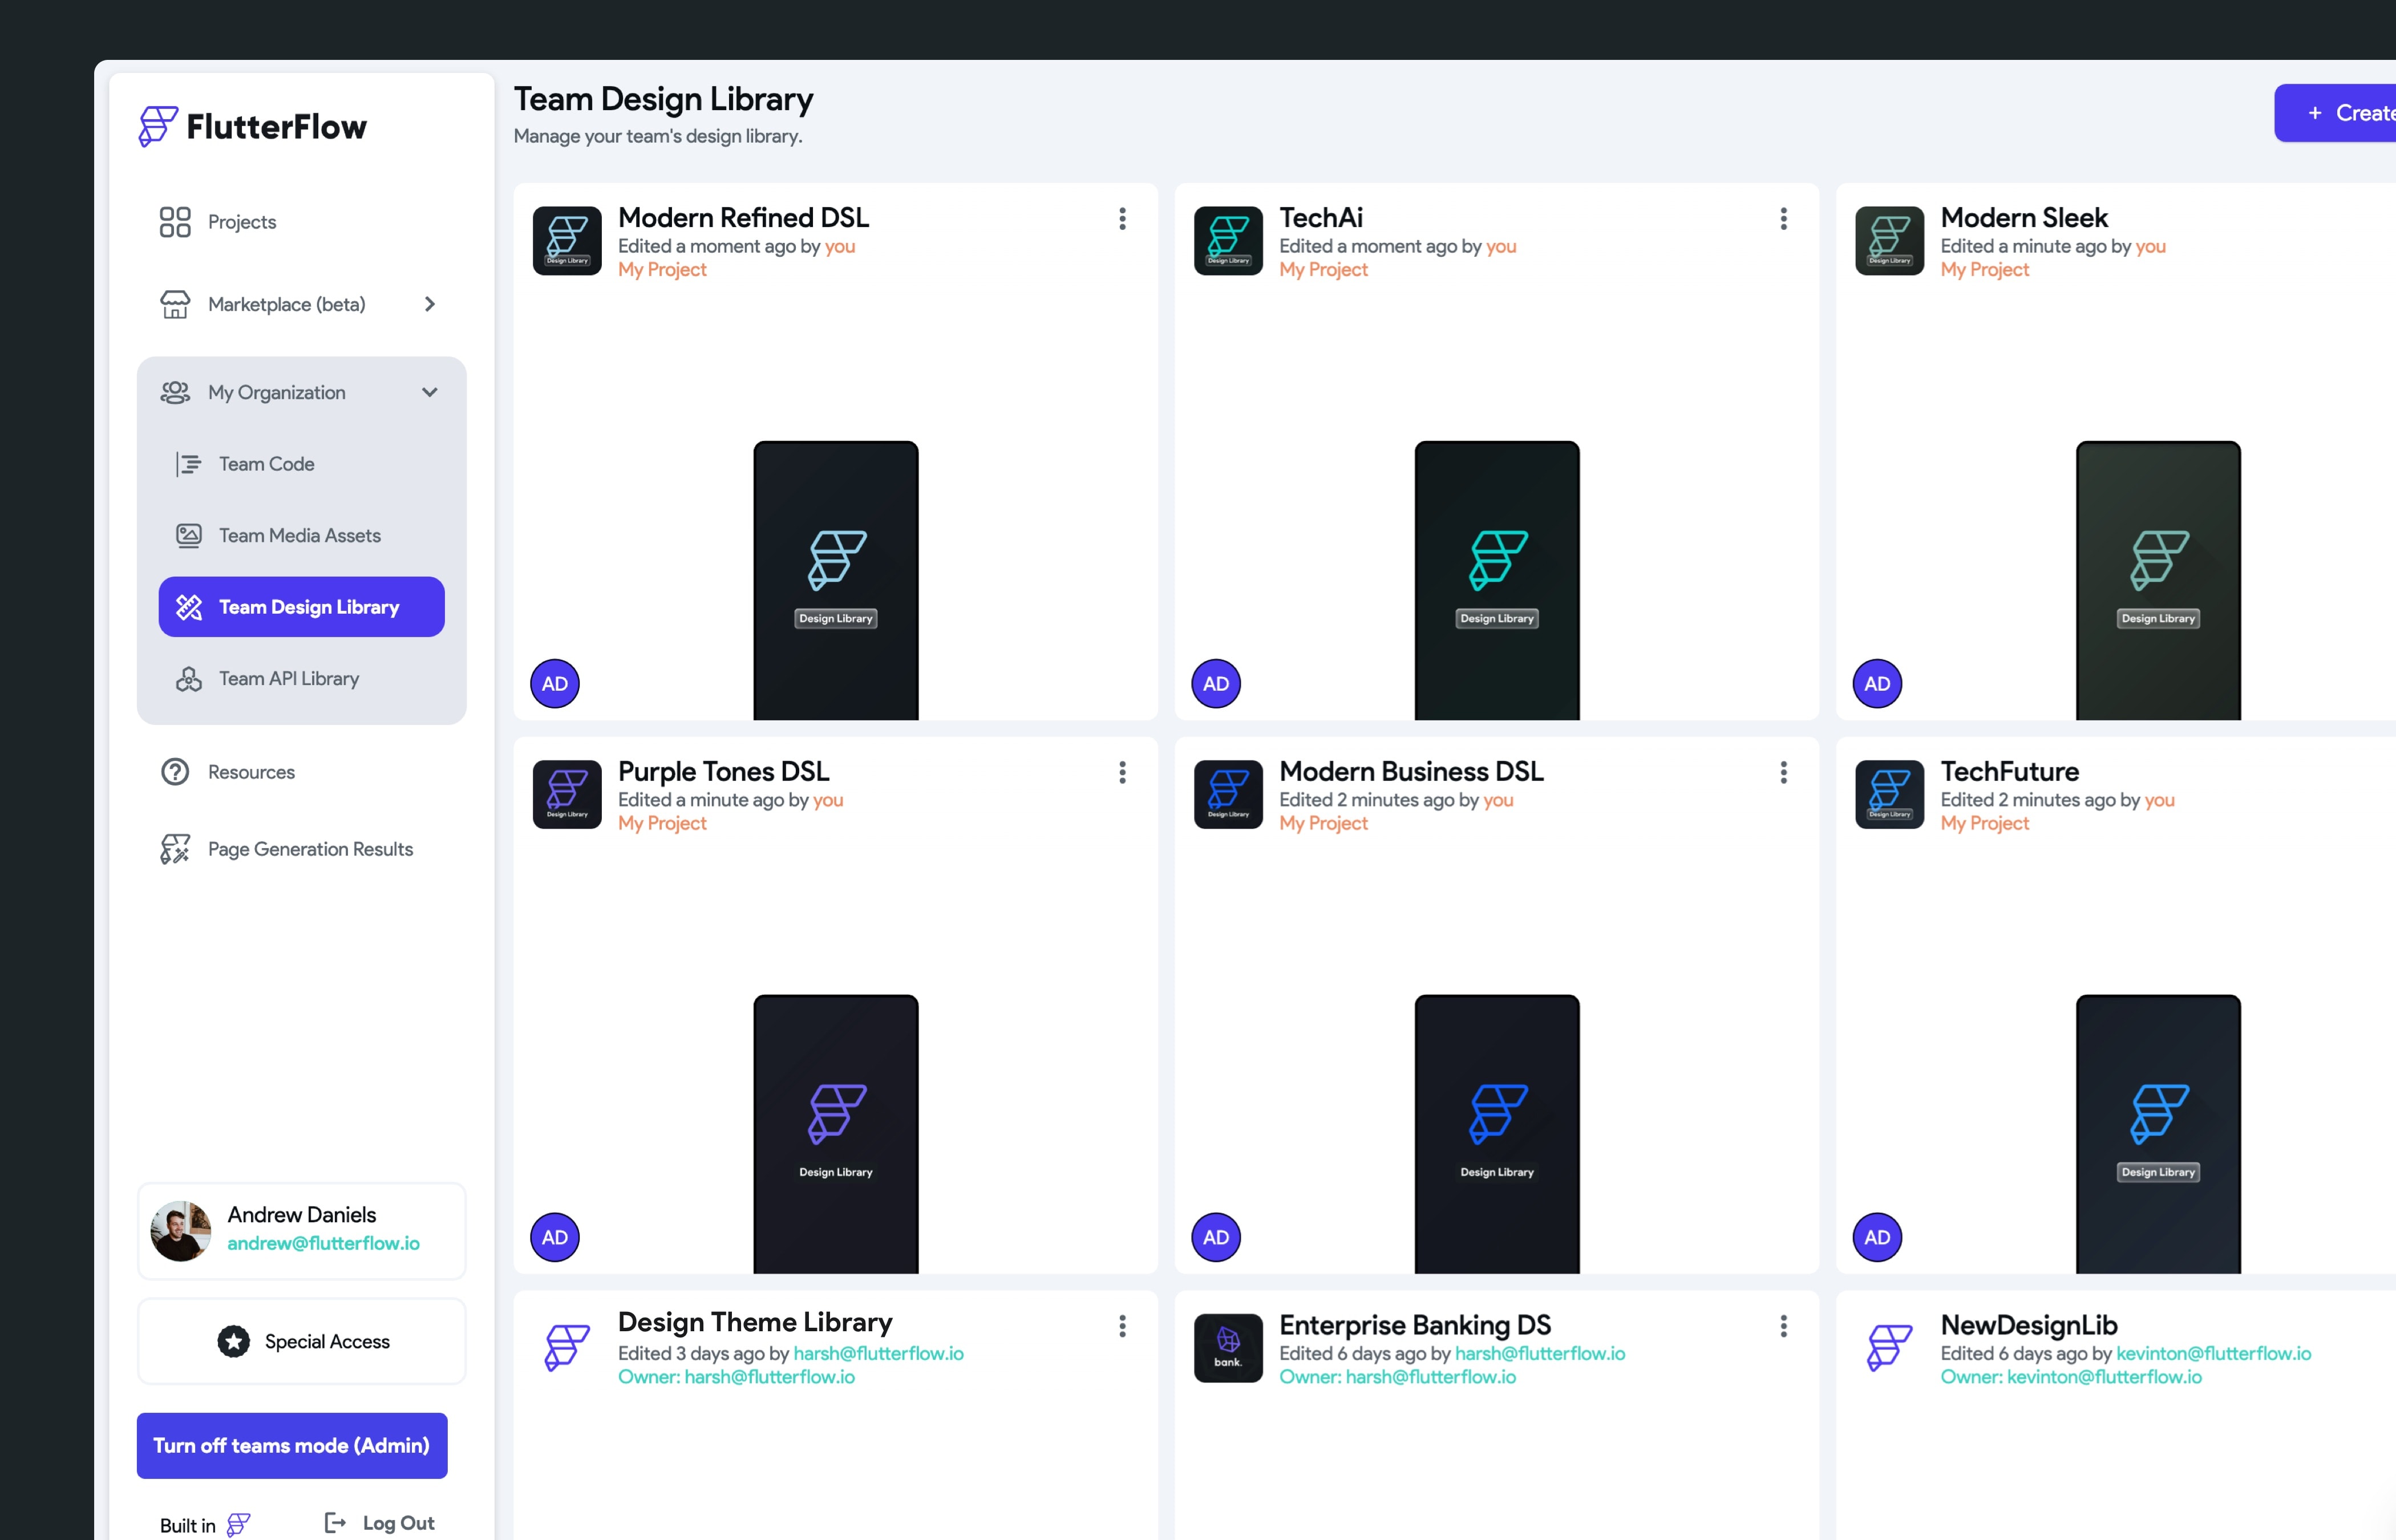The image size is (2396, 1540).
Task: Expand Marketplace (beta) chevron arrow
Action: (x=430, y=304)
